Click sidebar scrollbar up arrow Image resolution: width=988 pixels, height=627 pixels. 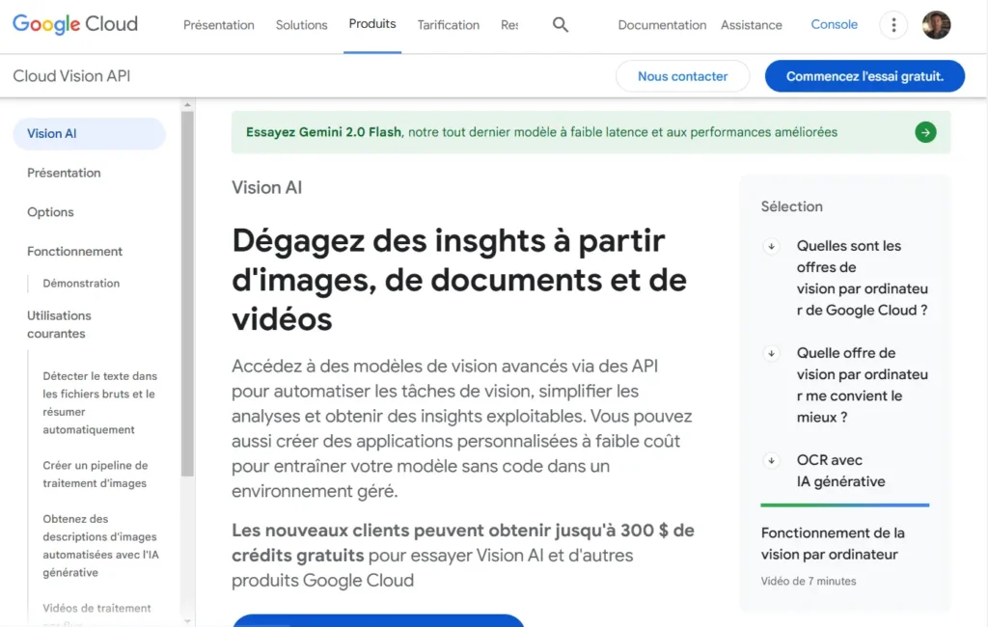187,104
